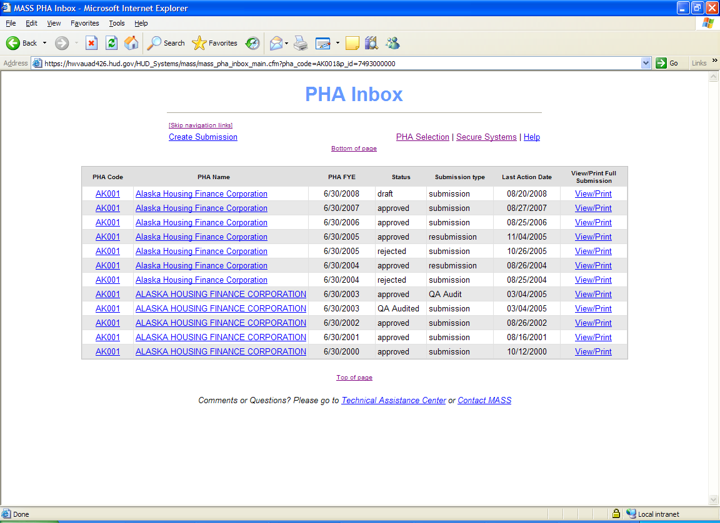Open the Forward history dropdown arrow
This screenshot has width=720, height=523.
click(76, 43)
